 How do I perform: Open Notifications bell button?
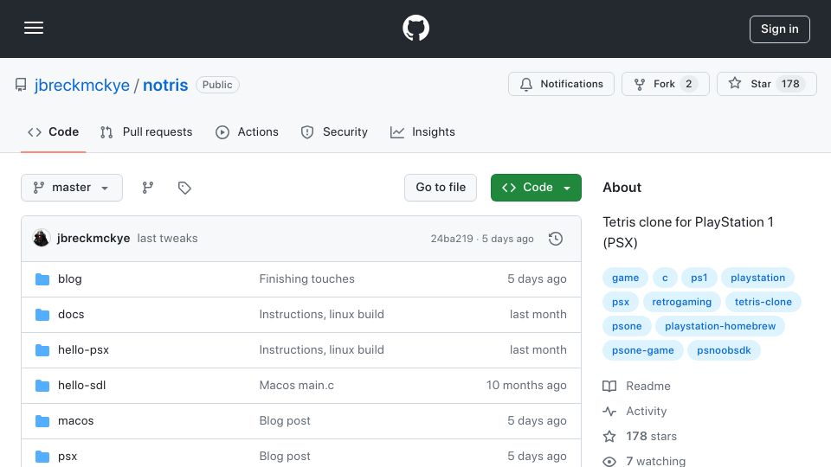click(x=561, y=84)
